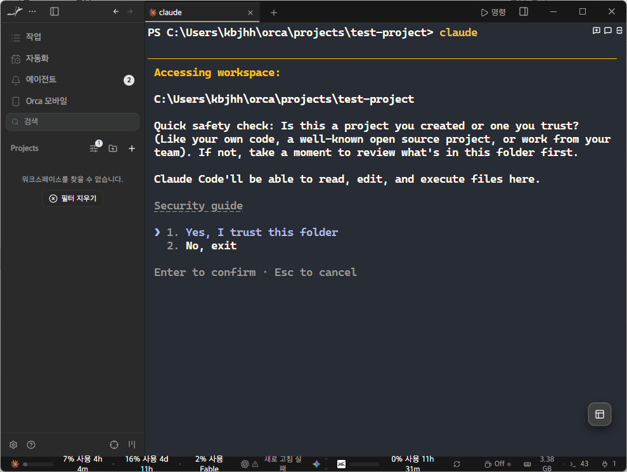
Task: Click the Claude usage progress bar
Action: point(38,464)
